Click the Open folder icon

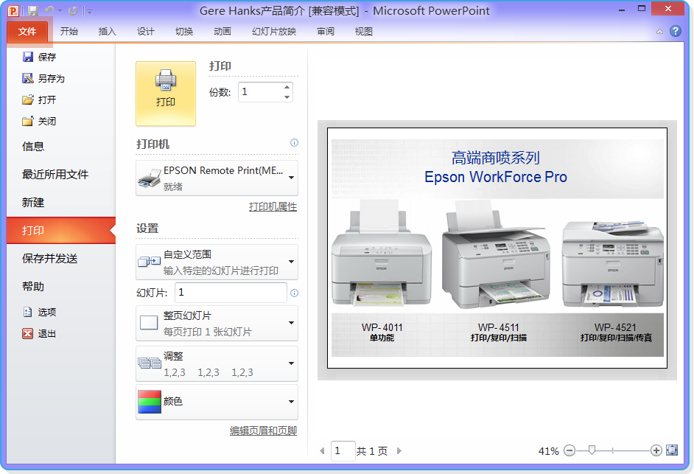click(28, 100)
